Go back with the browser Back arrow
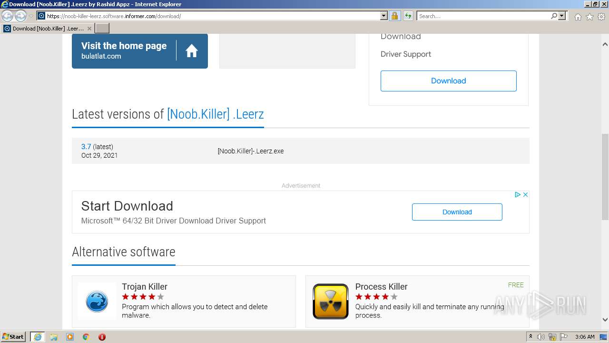This screenshot has width=609, height=343. point(8,16)
